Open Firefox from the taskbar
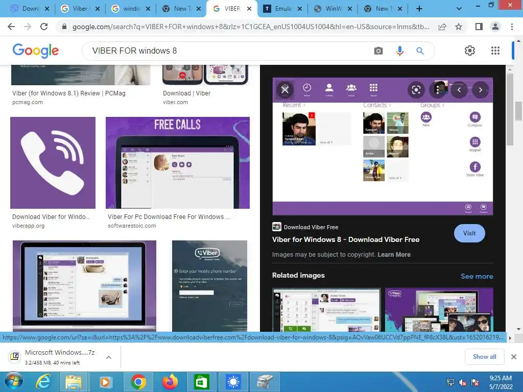 coord(170,382)
